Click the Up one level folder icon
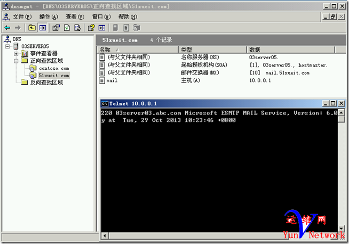Image resolution: width=349 pixels, height=244 pixels. click(x=32, y=28)
